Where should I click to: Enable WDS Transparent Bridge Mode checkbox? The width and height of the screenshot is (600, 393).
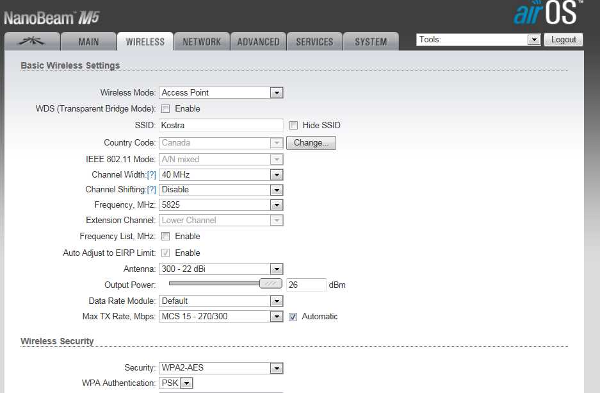(166, 109)
